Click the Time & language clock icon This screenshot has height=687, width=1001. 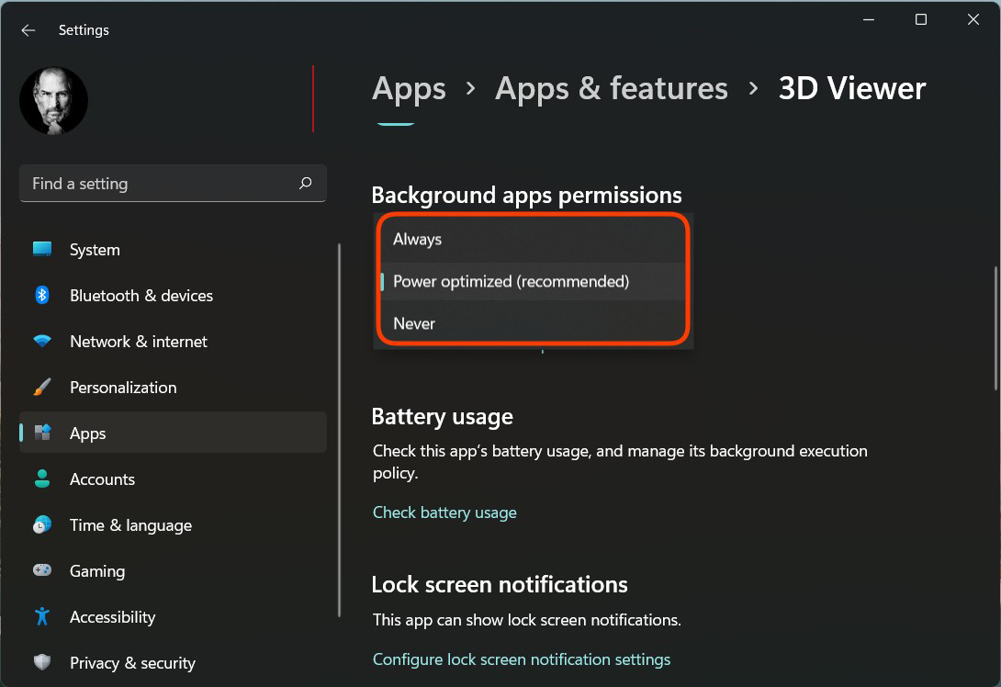(x=42, y=524)
